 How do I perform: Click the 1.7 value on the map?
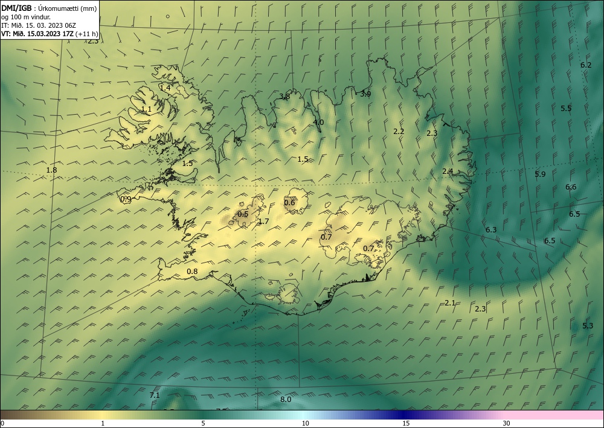point(263,222)
